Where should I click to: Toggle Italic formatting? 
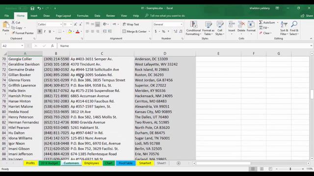click(x=45, y=31)
